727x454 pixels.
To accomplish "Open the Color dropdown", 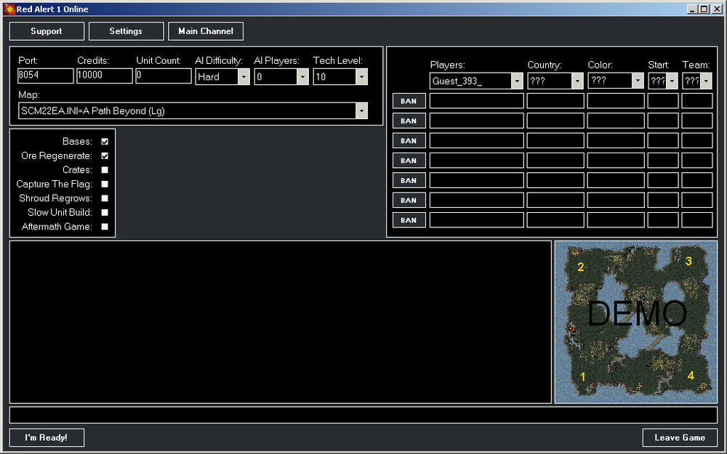I will (638, 81).
